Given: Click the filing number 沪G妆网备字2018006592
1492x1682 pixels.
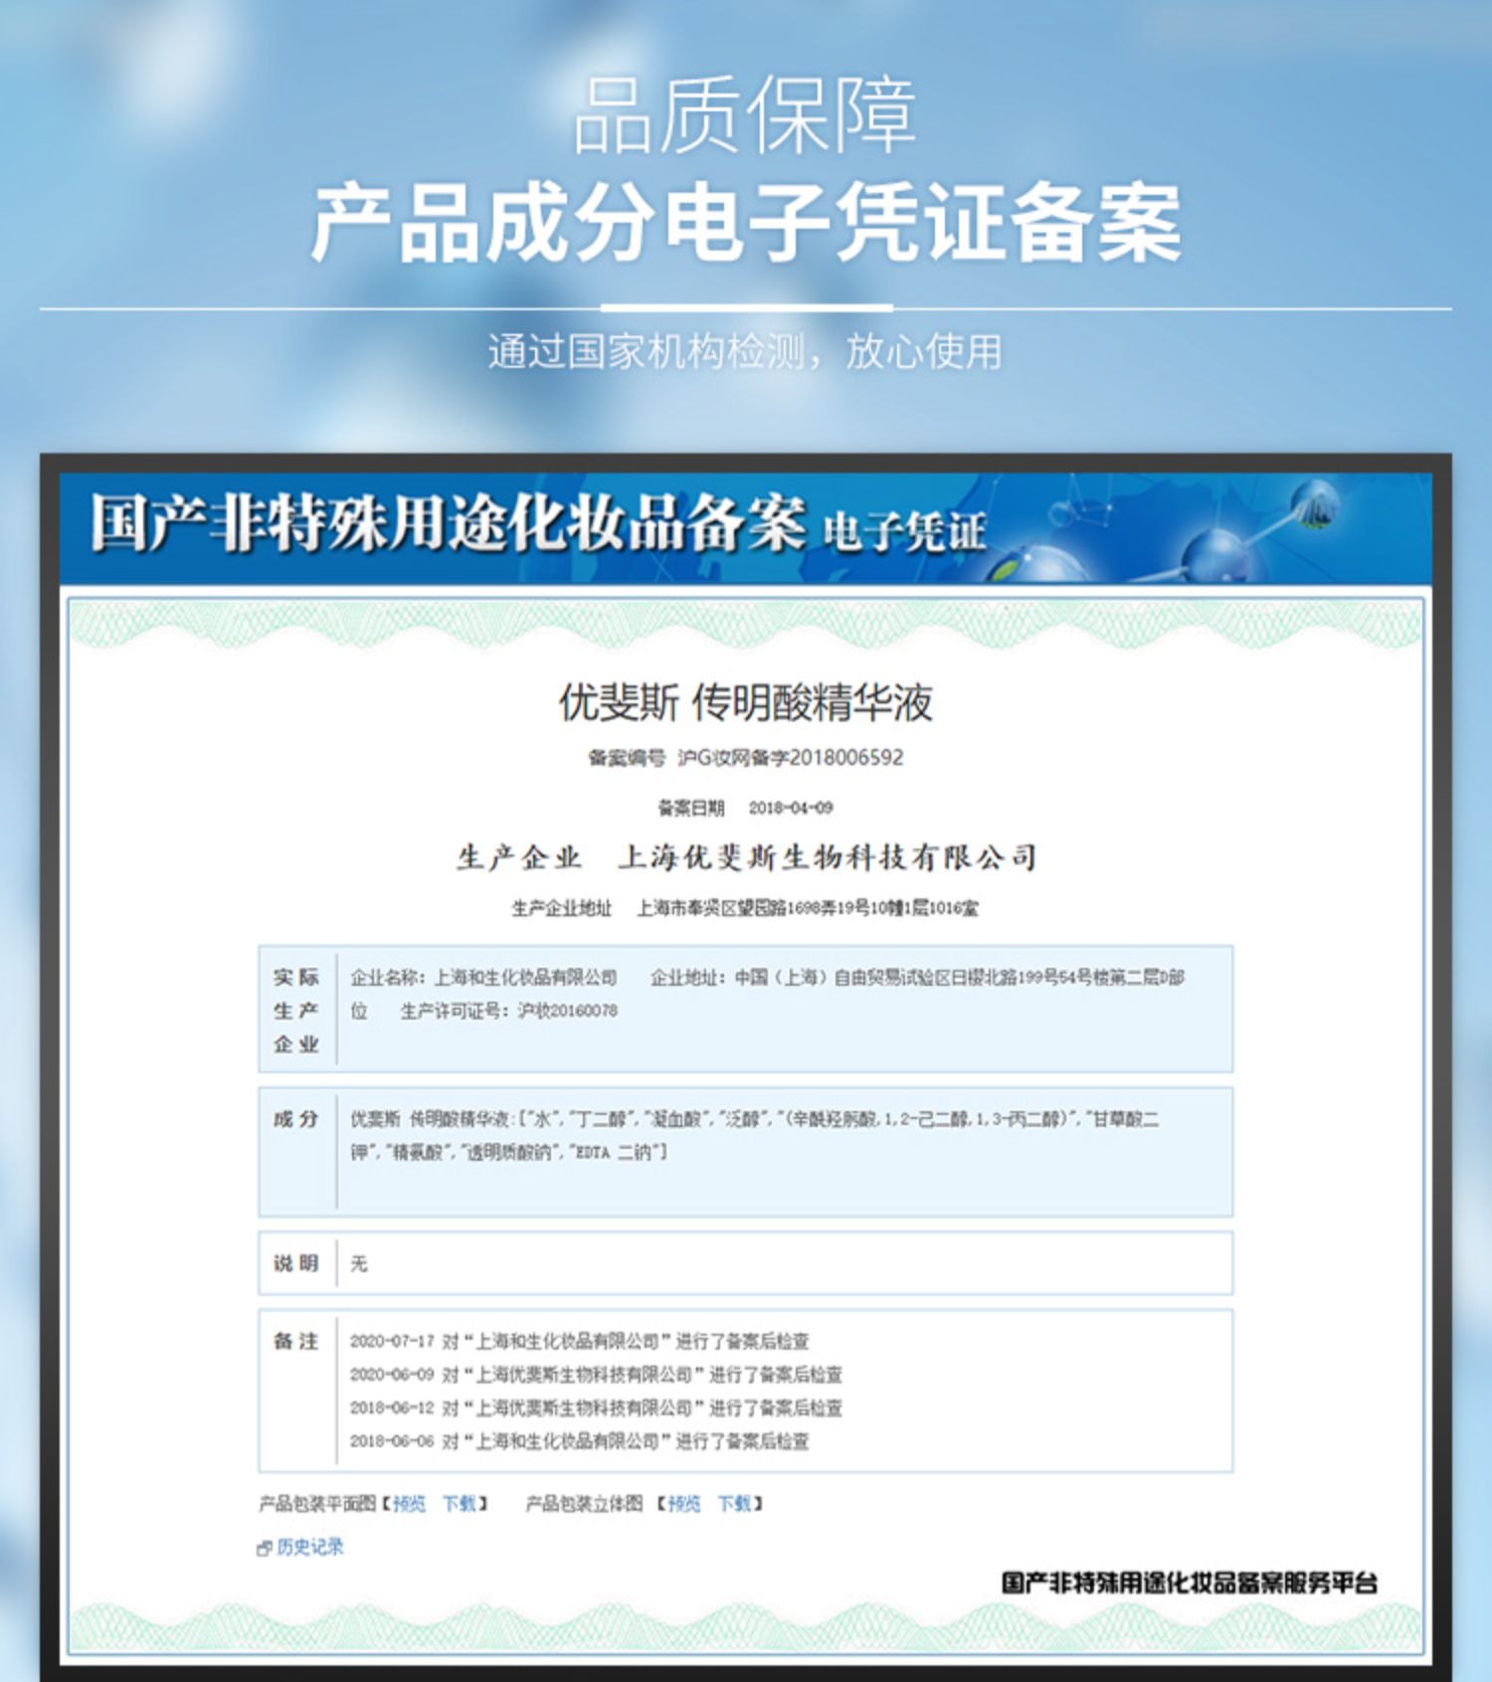Looking at the screenshot, I should pos(790,758).
